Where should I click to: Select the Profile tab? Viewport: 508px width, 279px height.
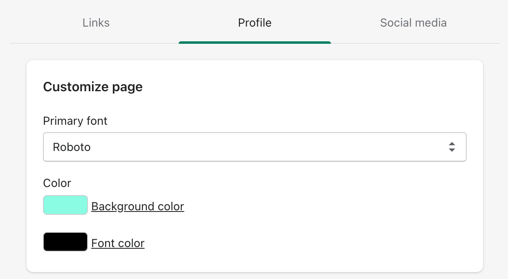pyautogui.click(x=254, y=22)
